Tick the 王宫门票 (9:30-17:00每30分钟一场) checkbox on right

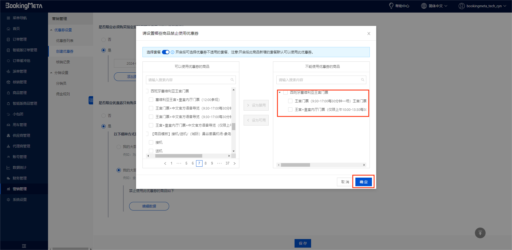coord(290,101)
